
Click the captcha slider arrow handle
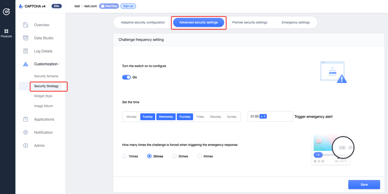[x=318, y=155]
